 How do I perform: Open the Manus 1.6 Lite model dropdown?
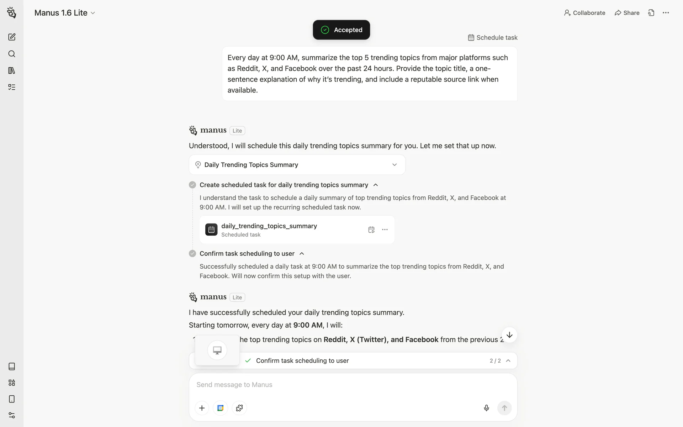click(65, 13)
